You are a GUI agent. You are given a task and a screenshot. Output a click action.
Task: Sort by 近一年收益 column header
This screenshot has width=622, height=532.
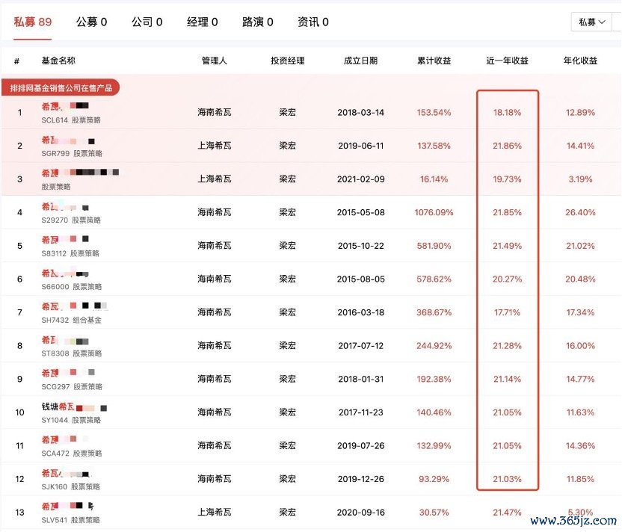[507, 61]
